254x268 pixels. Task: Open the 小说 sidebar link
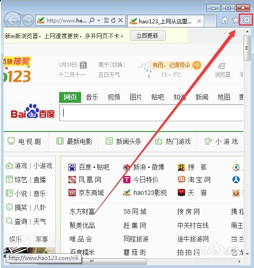[21, 193]
